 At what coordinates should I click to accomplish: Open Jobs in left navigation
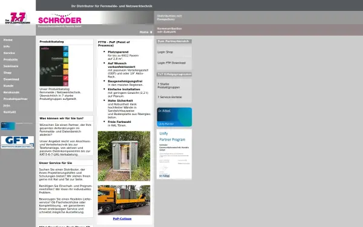pos(7,105)
